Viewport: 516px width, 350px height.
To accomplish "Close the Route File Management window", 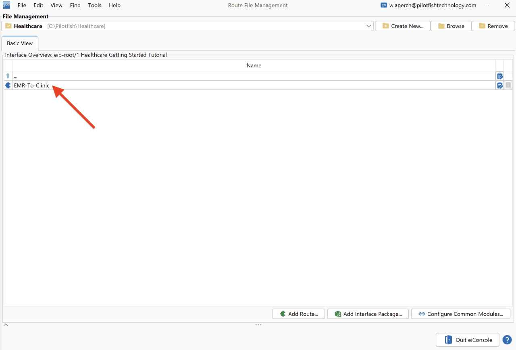I will pos(507,5).
